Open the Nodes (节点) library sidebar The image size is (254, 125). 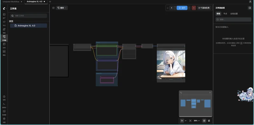pyautogui.click(x=4, y=23)
